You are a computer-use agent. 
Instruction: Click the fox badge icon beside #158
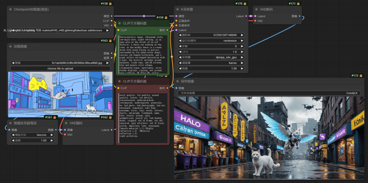110,3
